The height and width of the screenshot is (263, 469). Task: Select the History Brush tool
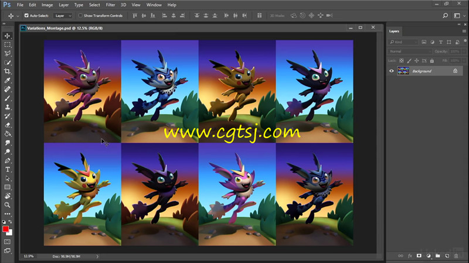click(7, 116)
